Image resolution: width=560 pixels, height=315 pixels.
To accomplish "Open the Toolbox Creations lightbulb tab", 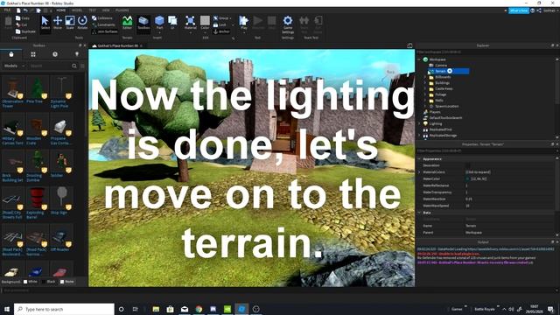I will (x=77, y=54).
